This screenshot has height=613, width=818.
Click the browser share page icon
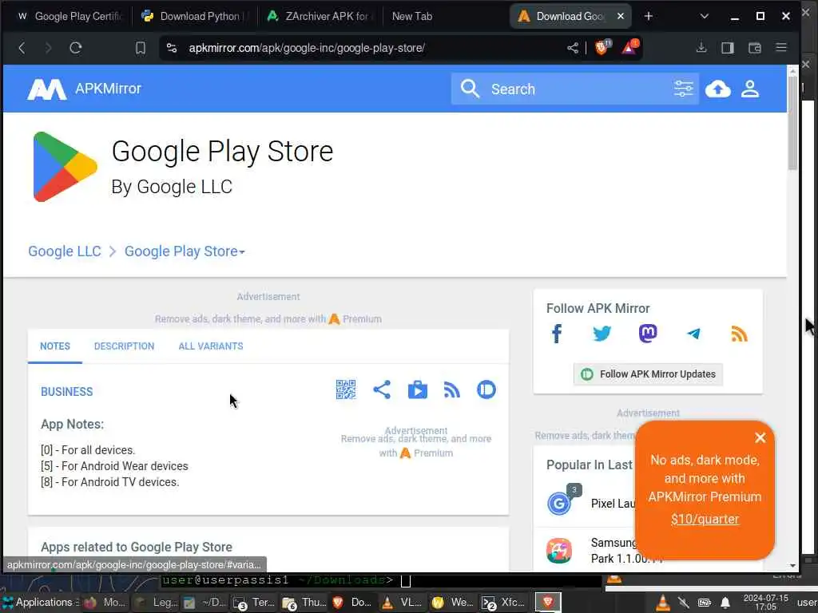tap(572, 48)
